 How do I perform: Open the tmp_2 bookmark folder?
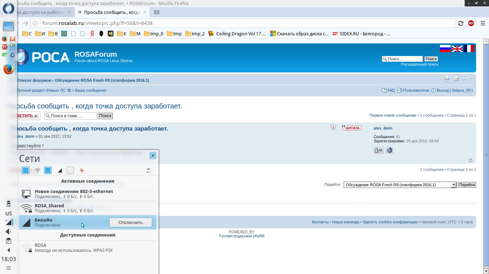tap(195, 34)
